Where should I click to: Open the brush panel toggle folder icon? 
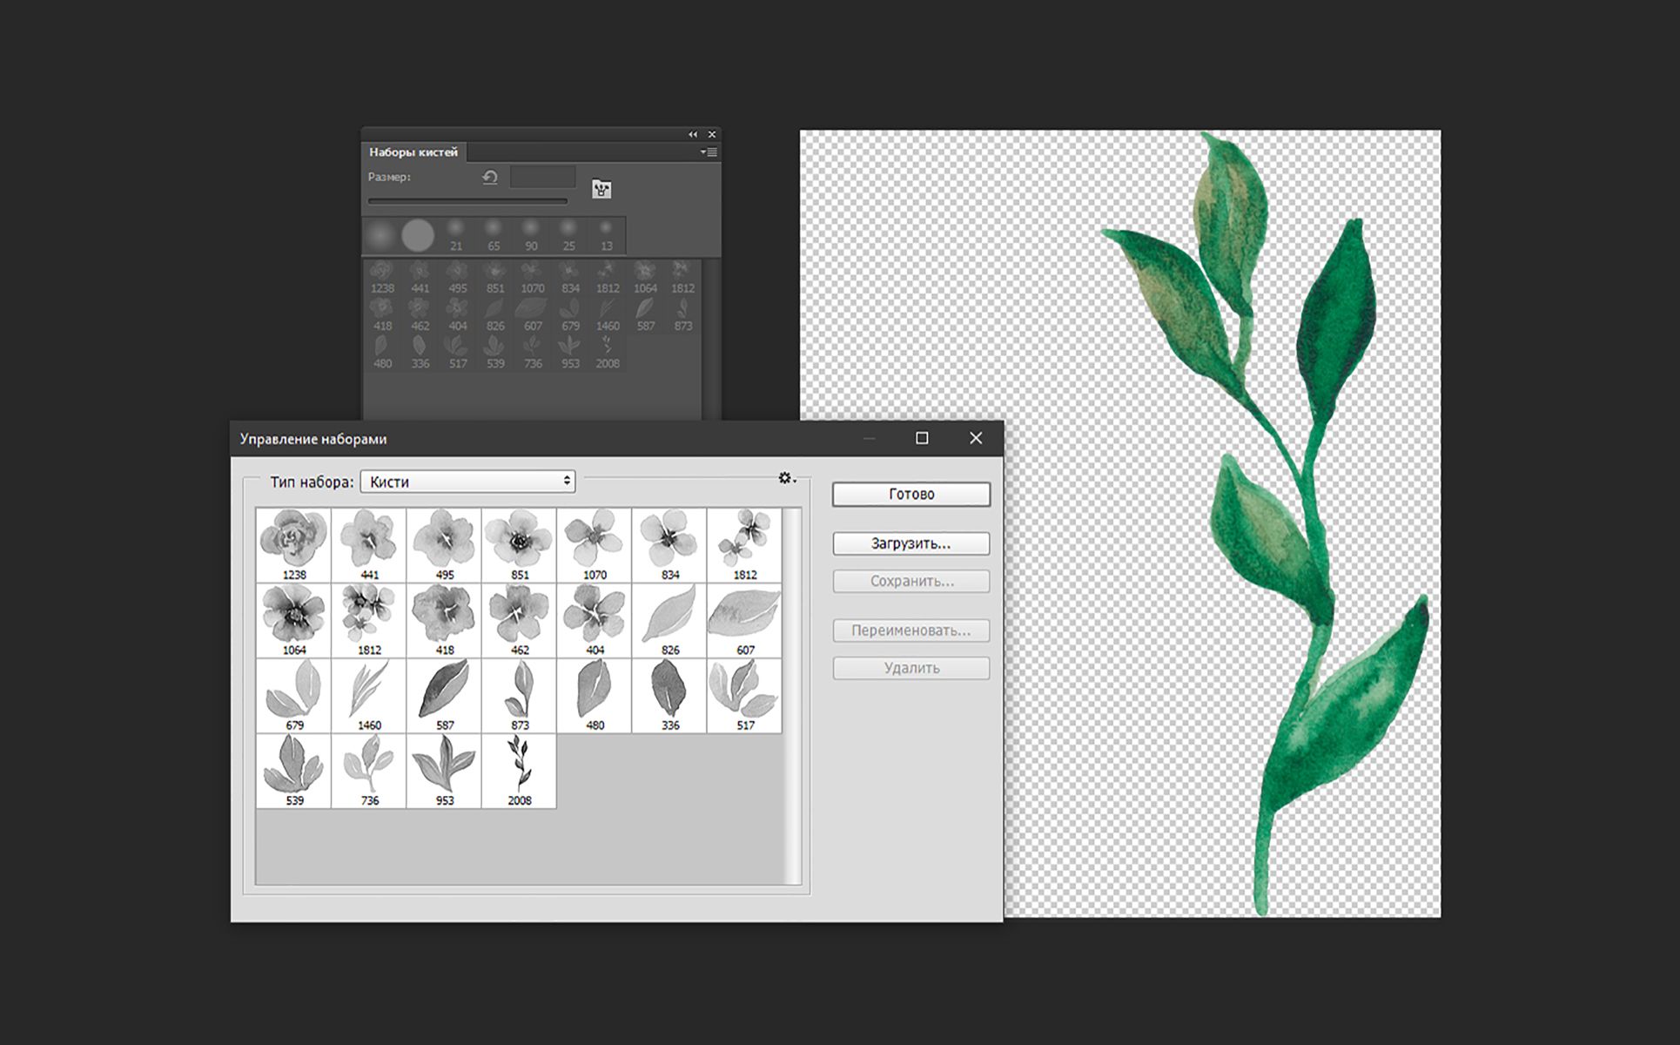(x=601, y=189)
